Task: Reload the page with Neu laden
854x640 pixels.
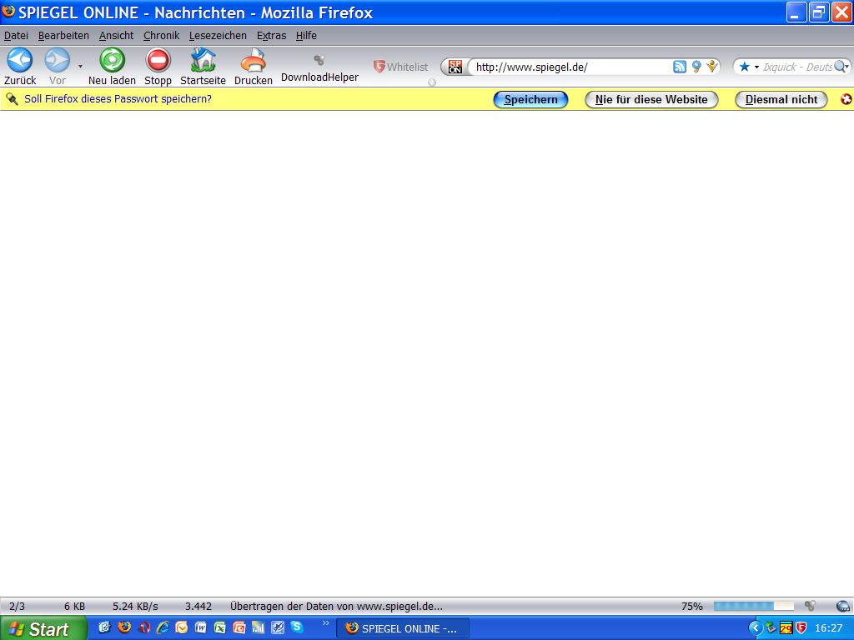Action: click(113, 60)
